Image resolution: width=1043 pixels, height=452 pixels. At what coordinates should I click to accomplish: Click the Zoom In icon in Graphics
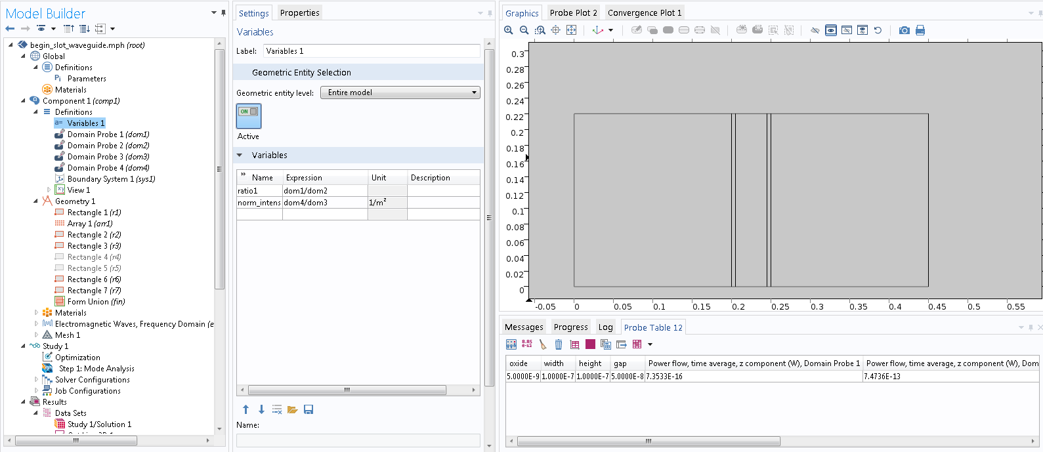(x=509, y=30)
